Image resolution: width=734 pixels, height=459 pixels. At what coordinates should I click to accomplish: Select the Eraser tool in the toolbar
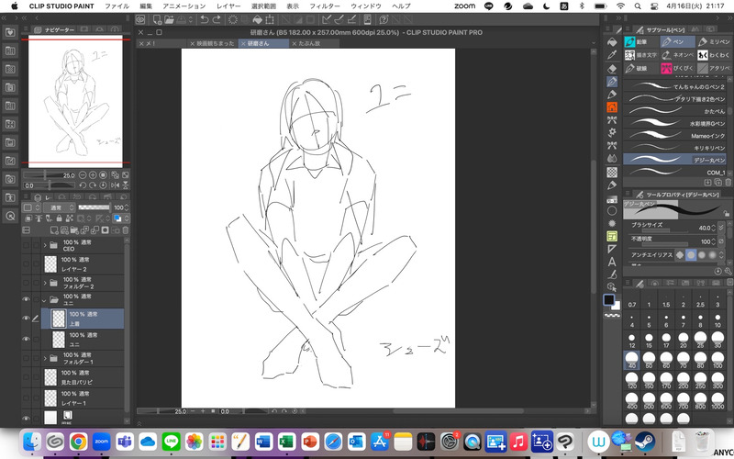(612, 67)
